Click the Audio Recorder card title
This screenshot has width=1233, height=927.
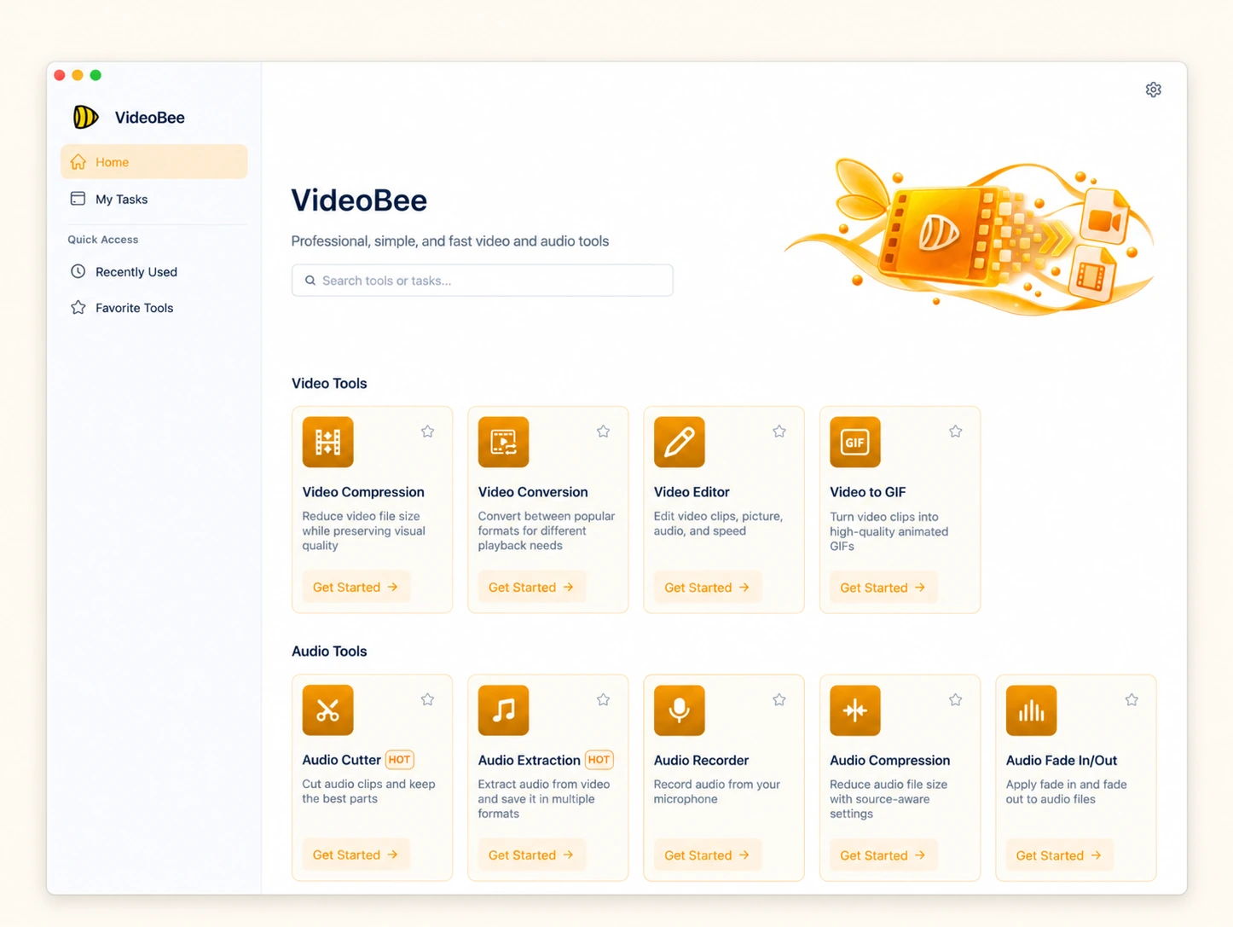[701, 760]
